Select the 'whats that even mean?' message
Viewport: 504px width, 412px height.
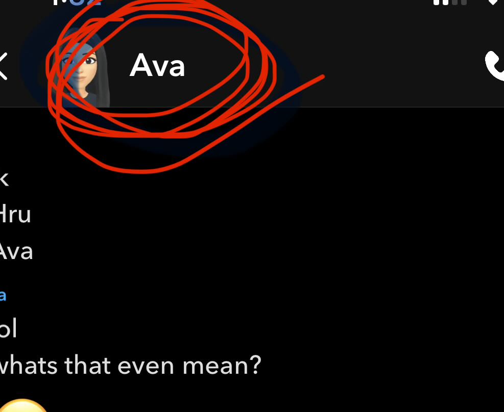[130, 365]
